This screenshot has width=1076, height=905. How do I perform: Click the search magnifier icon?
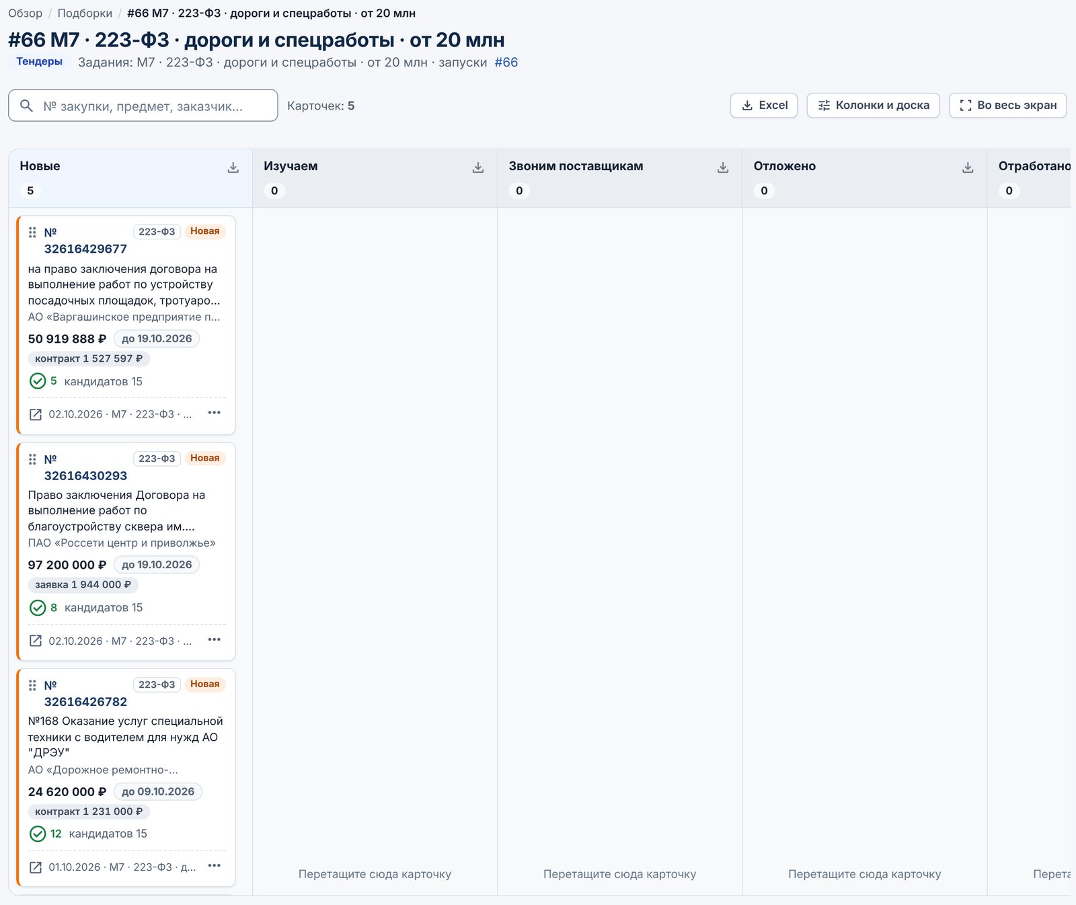point(26,106)
